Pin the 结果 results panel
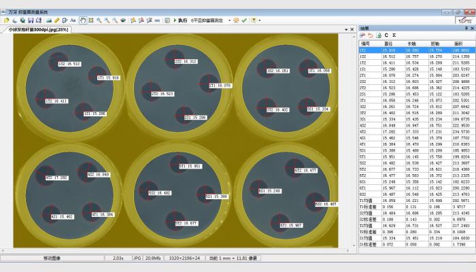This screenshot has height=272, width=476. tap(465, 28)
